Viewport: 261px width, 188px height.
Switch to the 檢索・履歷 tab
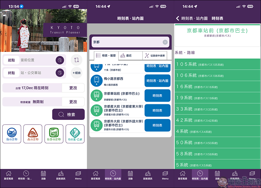(105, 55)
